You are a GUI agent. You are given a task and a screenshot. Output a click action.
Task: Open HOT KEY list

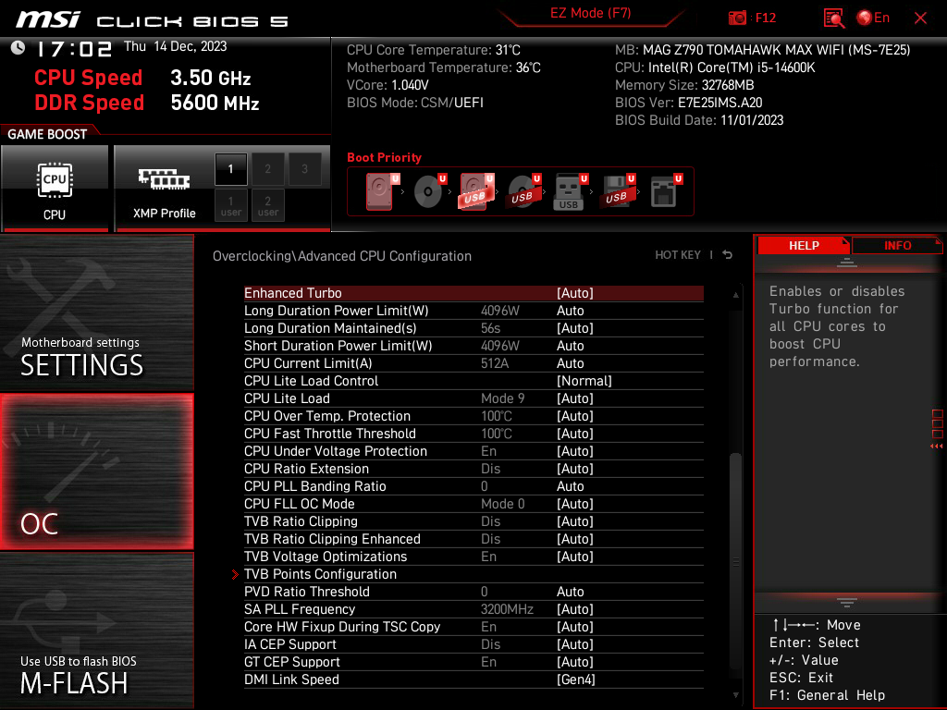coord(678,255)
